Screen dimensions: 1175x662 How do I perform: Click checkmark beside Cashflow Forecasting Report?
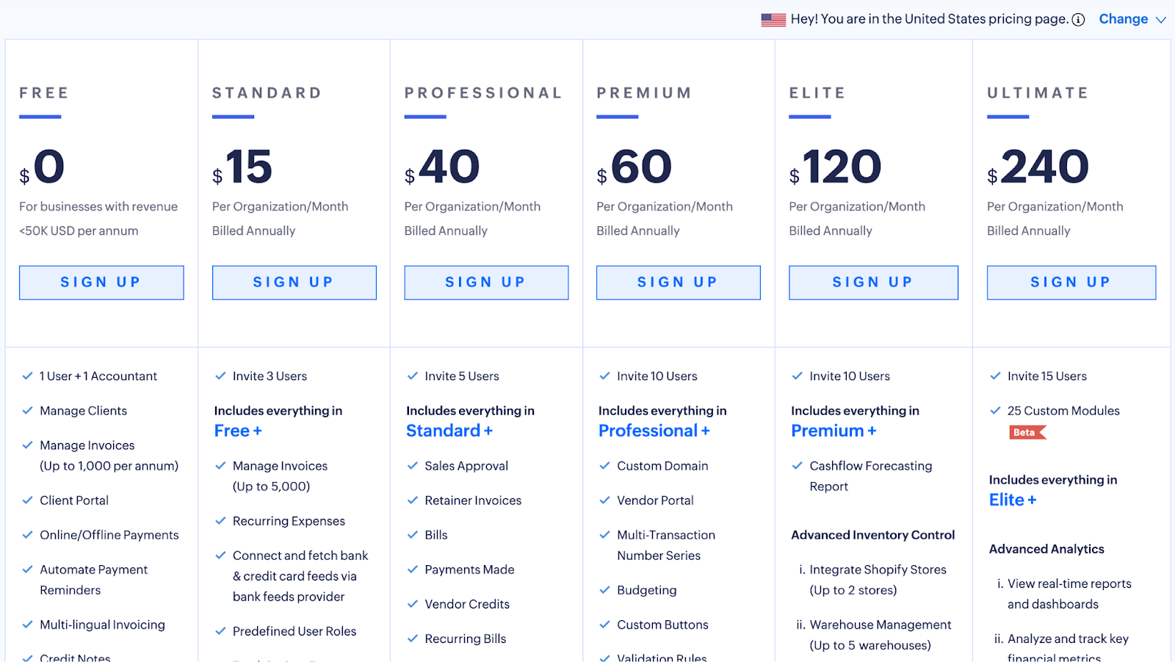797,465
